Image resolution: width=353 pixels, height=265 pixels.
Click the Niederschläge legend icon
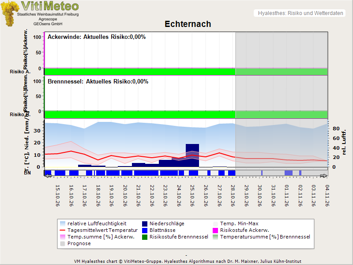point(145,224)
